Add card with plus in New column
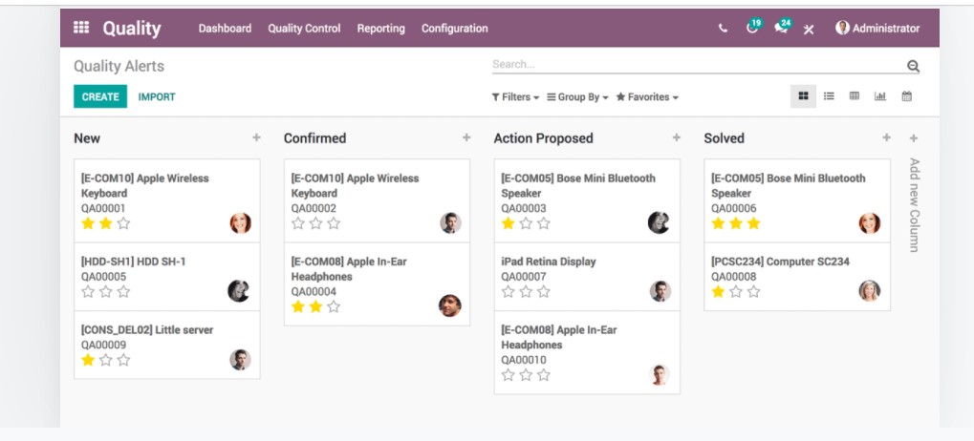The width and height of the screenshot is (974, 441). 256,137
